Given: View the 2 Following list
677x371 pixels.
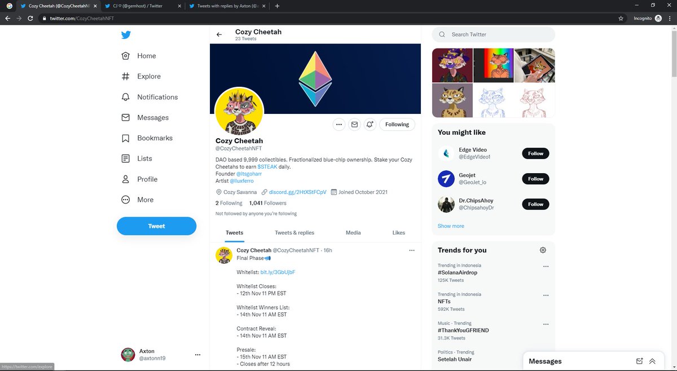Looking at the screenshot, I should click(x=229, y=203).
